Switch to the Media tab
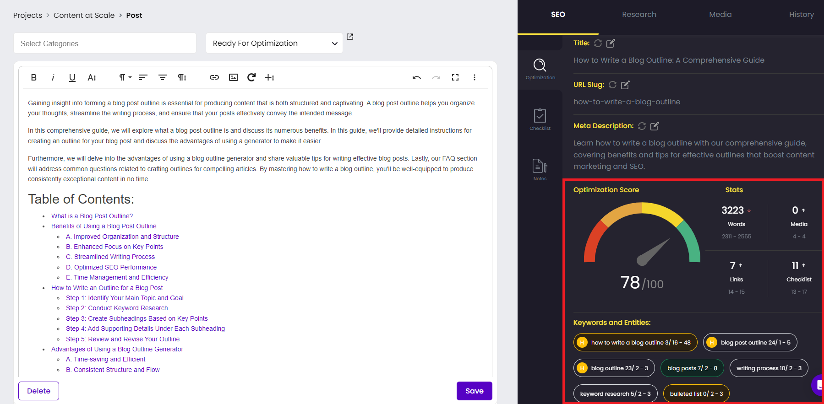This screenshot has height=404, width=824. (x=720, y=15)
